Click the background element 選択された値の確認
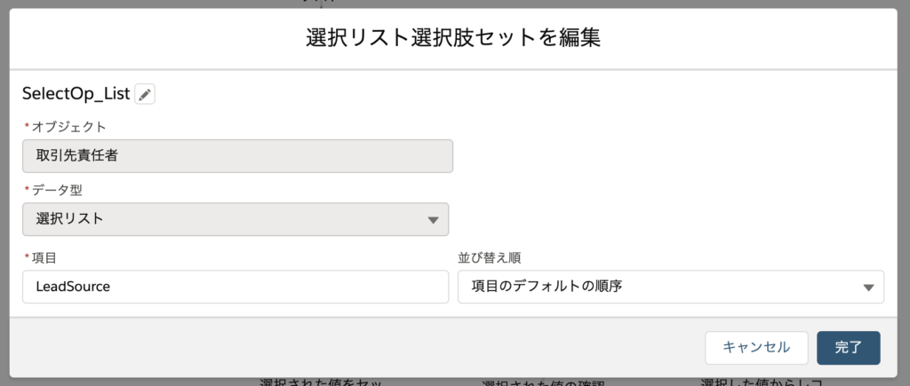Image resolution: width=910 pixels, height=386 pixels. point(543,383)
